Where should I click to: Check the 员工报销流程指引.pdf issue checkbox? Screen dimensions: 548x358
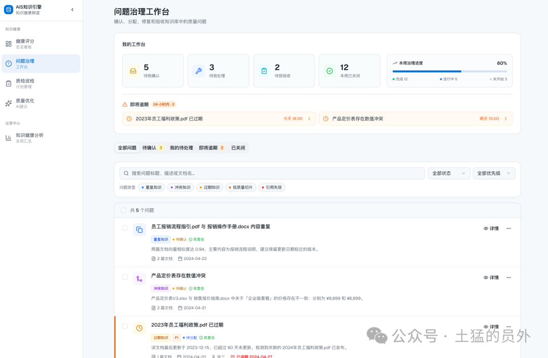[x=125, y=228]
